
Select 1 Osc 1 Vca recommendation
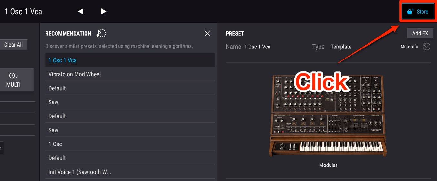point(130,60)
